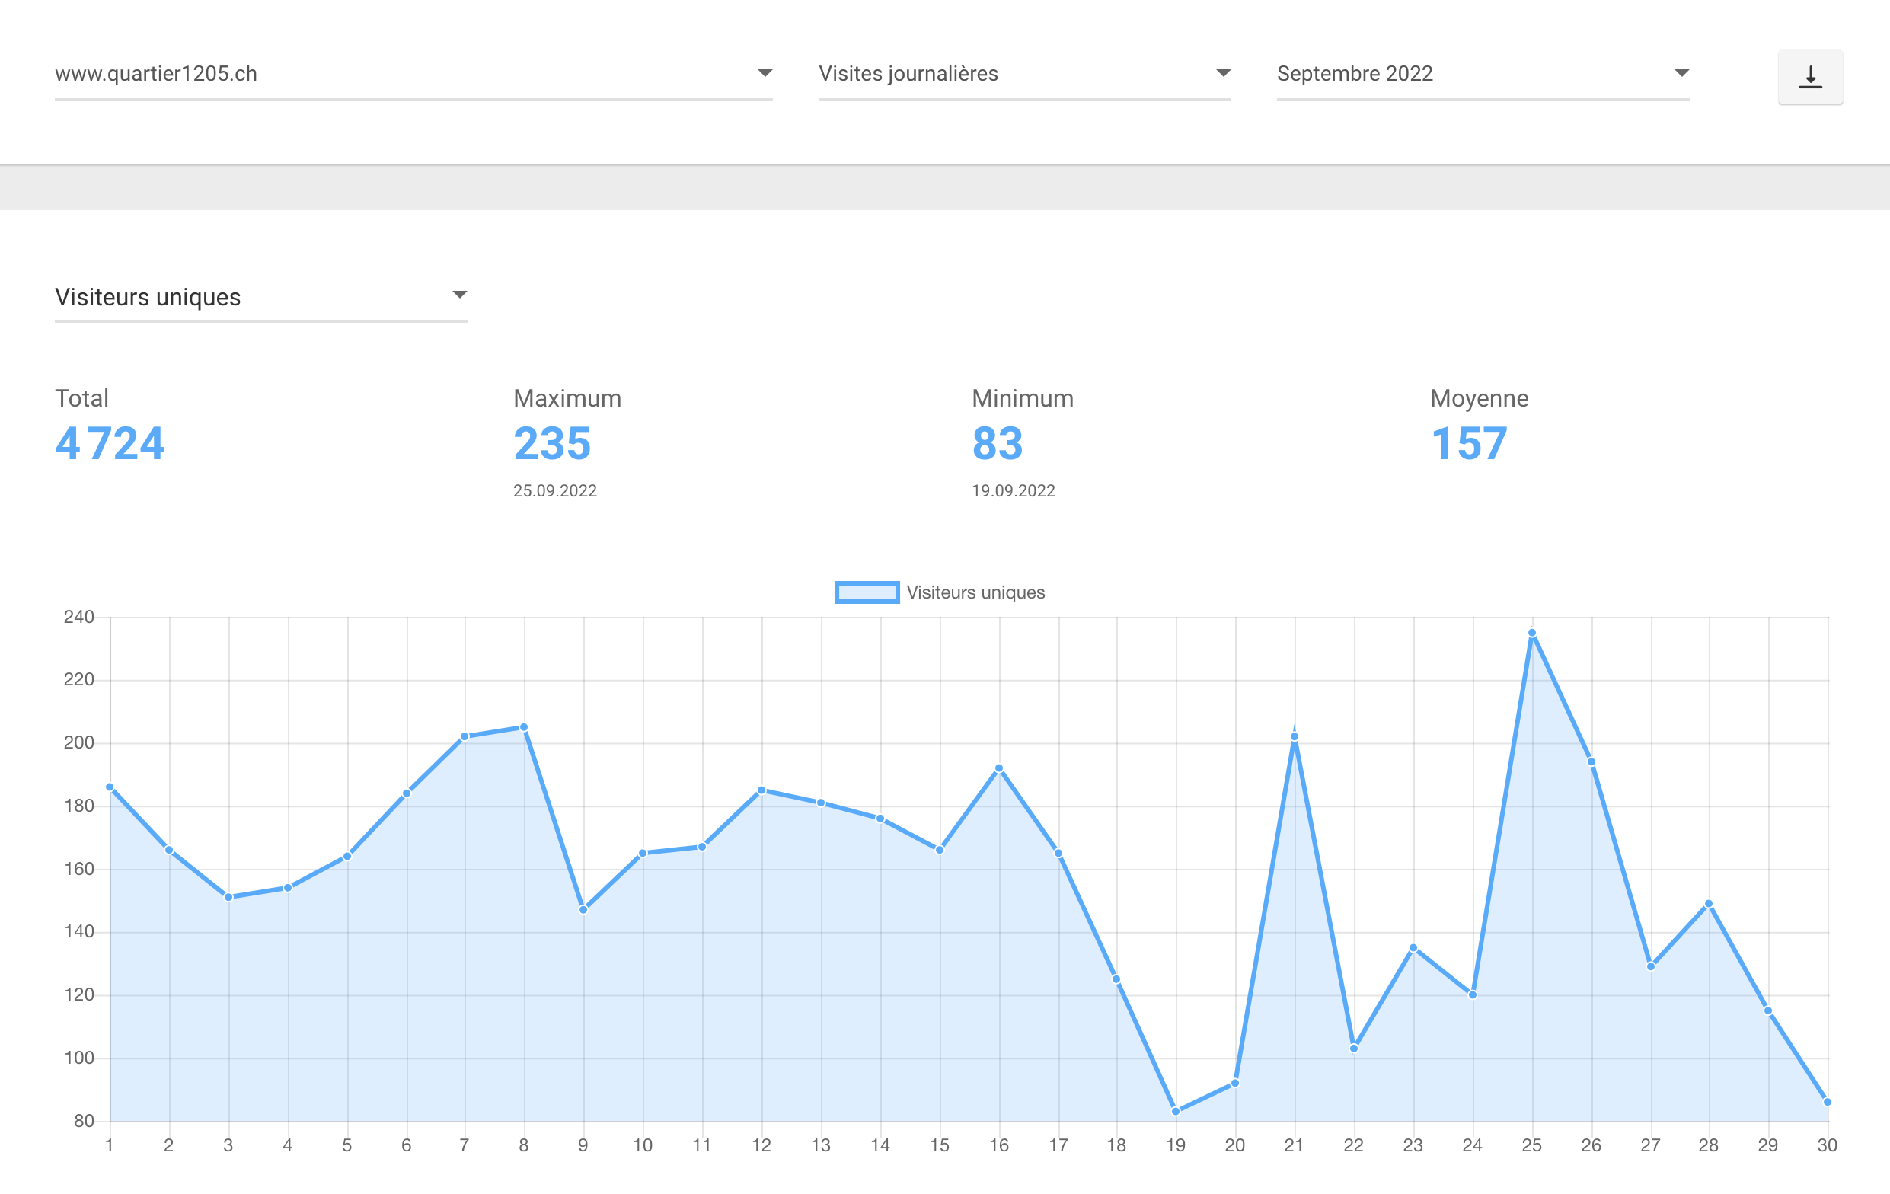Screen dimensions: 1890x1194
Task: Click the data point for day 25
Action: click(x=1532, y=633)
